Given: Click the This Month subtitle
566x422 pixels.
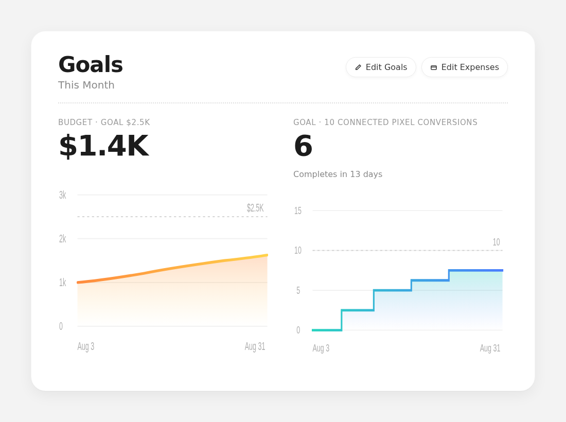Looking at the screenshot, I should [86, 85].
